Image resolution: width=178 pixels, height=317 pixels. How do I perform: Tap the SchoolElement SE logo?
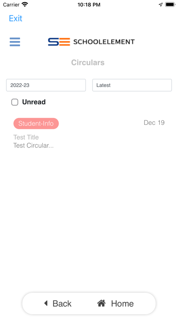[x=59, y=42]
